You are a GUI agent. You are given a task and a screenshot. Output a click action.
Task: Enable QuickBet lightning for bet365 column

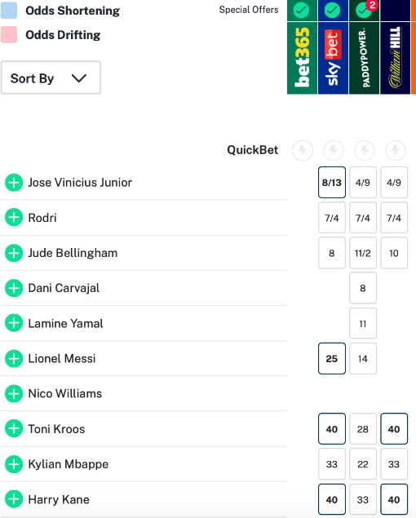coord(303,150)
